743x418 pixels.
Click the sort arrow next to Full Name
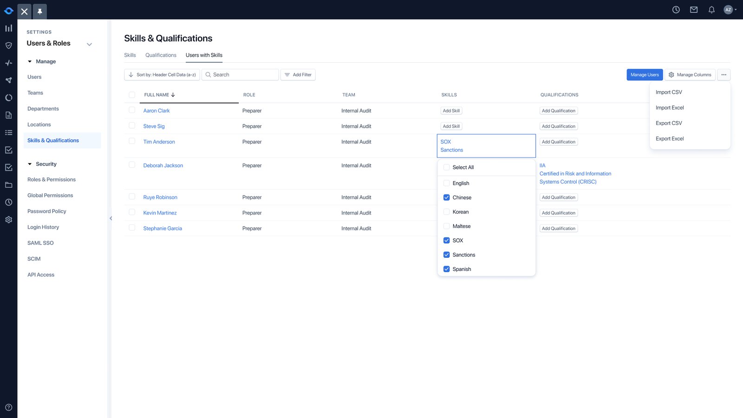173,95
